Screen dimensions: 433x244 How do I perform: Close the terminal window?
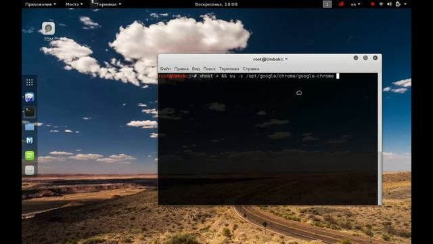375,58
